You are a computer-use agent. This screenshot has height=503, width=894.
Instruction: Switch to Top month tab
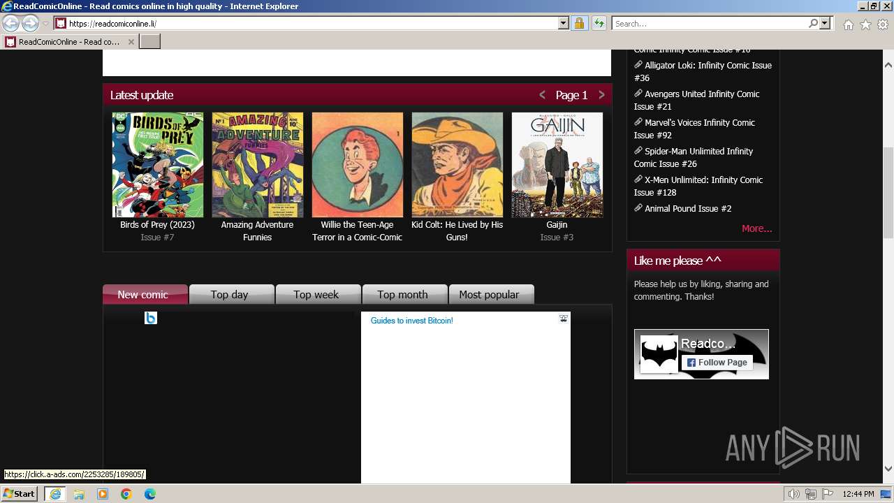click(404, 294)
